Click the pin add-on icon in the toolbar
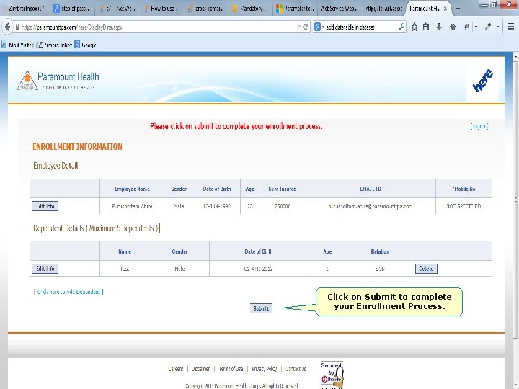 [466, 27]
